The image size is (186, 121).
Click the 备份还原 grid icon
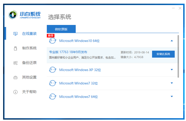click(x=16, y=63)
